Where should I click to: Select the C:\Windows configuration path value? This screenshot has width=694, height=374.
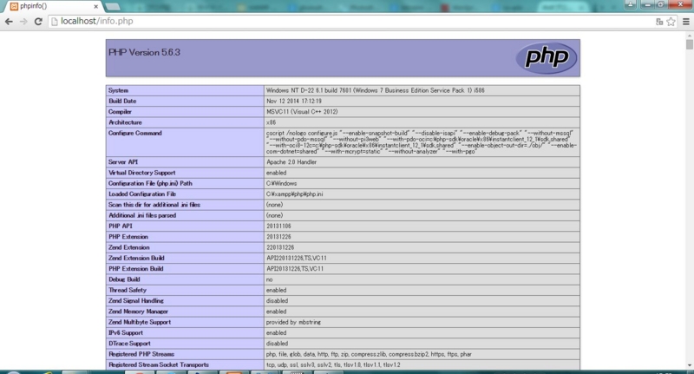281,183
